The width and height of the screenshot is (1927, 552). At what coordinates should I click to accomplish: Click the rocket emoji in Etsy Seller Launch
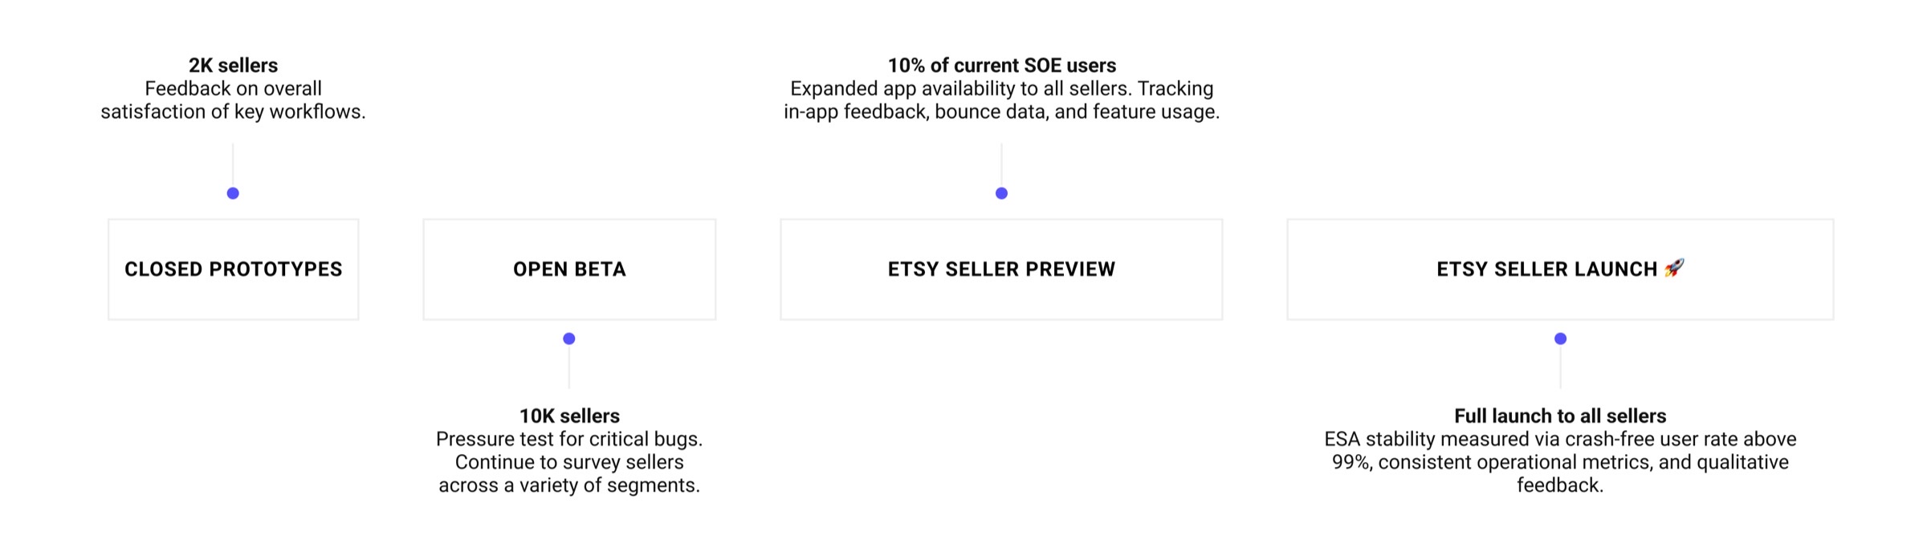point(1674,268)
